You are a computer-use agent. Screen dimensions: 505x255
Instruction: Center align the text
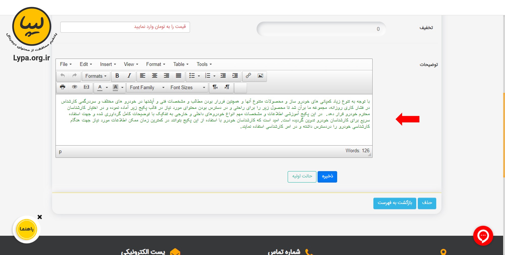click(155, 76)
